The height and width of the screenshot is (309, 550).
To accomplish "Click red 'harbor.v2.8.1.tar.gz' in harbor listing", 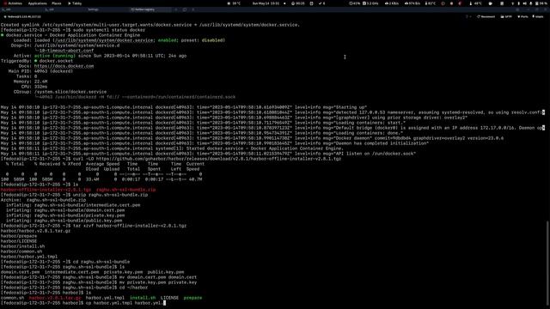I will tap(55, 298).
